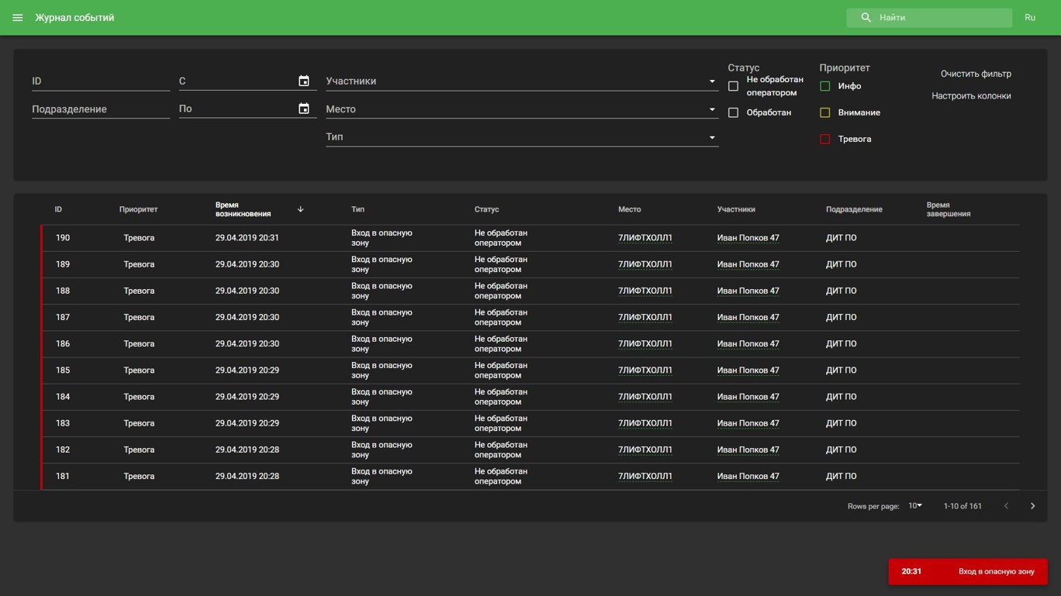Open 7ЛИФТХОЛЛ1 link in row 183
This screenshot has width=1061, height=596.
pos(645,423)
